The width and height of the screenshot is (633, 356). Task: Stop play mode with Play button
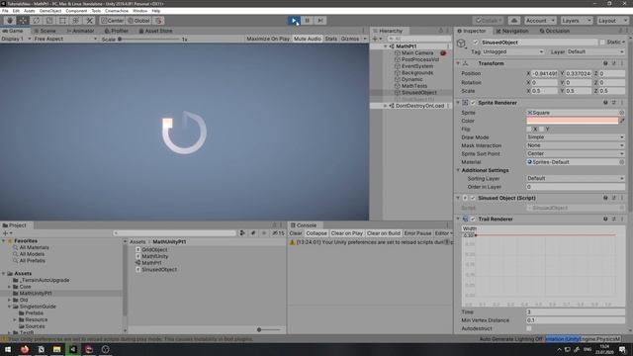(x=294, y=20)
